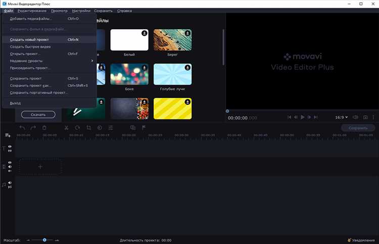Download the Белый background via arrow icon
This screenshot has height=244, width=379.
click(x=145, y=33)
